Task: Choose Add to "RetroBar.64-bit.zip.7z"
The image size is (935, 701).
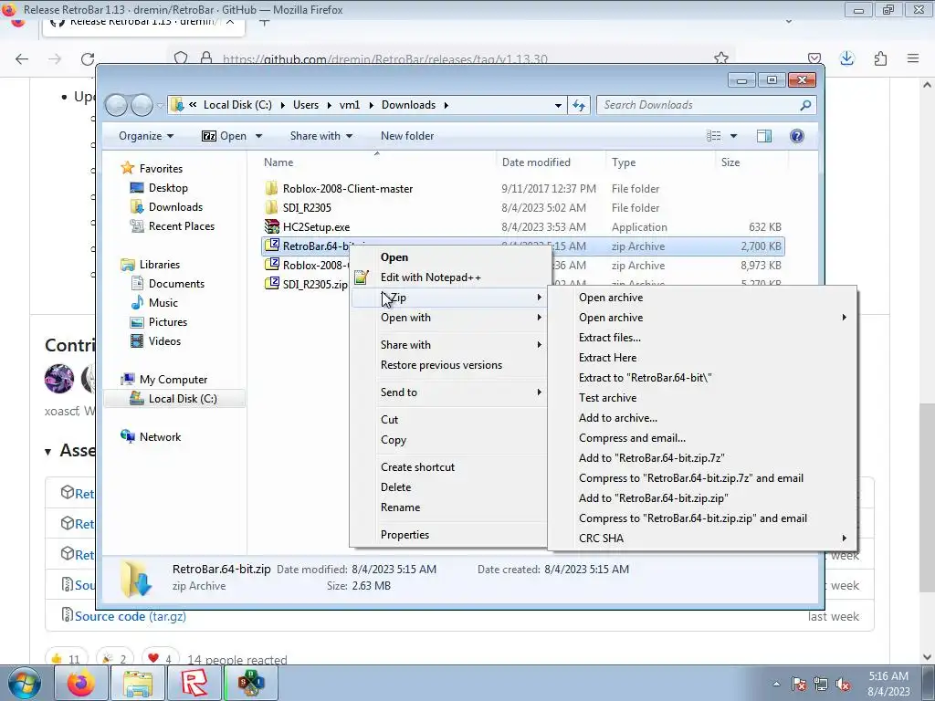Action: [651, 458]
